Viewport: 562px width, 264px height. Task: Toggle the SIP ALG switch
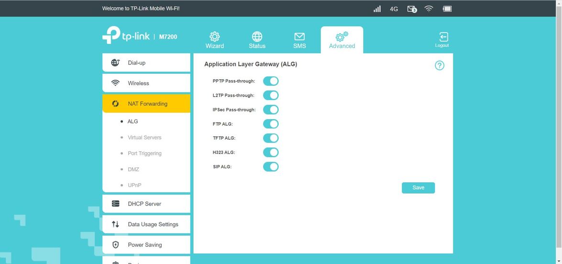point(271,167)
